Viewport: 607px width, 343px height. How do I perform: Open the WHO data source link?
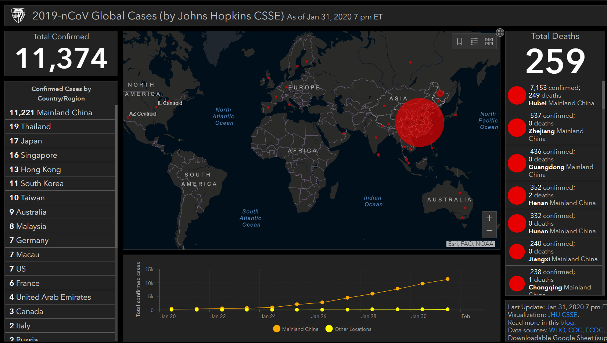coord(557,330)
